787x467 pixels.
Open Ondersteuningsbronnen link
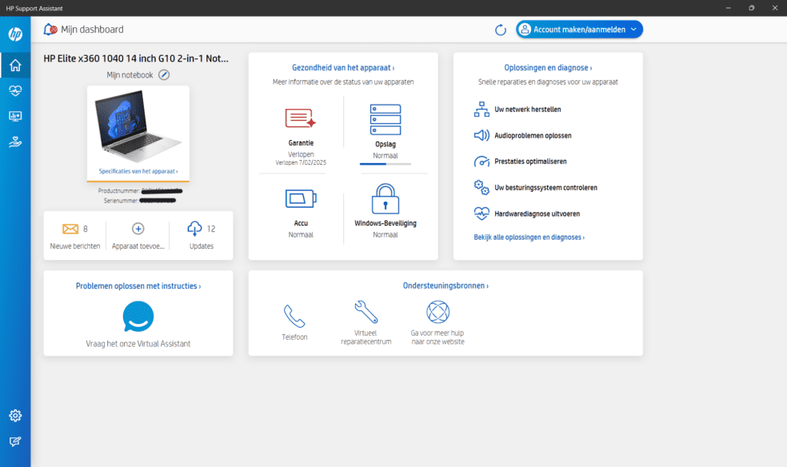445,285
